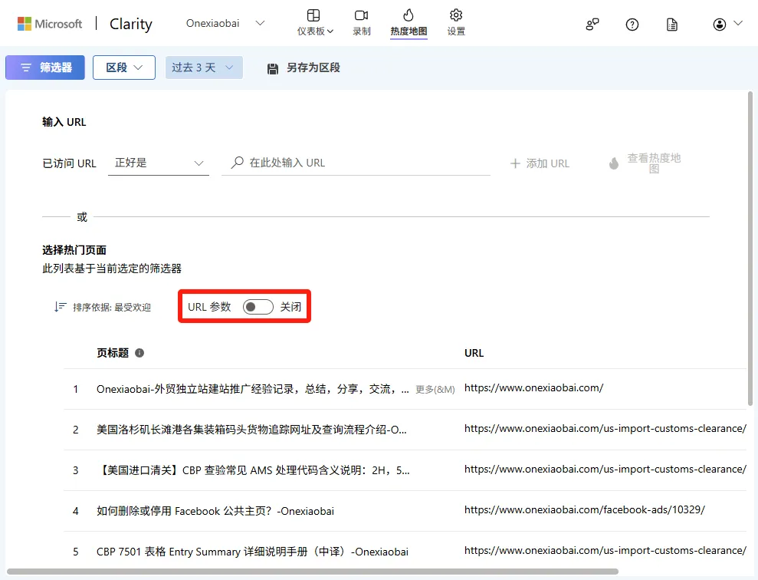This screenshot has height=580, width=758.
Task: Click 查看热度地图 view heatmap button
Action: 645,163
